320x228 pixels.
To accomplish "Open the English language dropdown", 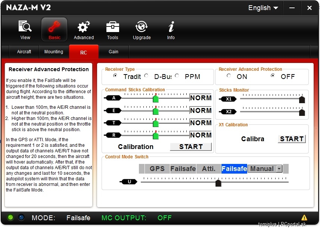I will tap(263, 8).
